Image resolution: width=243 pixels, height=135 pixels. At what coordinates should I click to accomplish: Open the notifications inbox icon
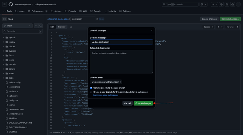tap(233, 4)
